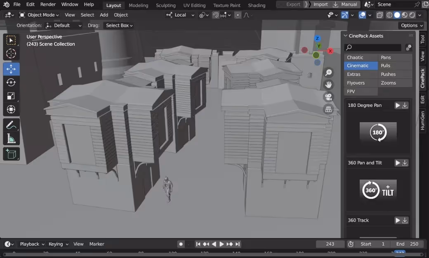
Task: Select the Annotate tool
Action: click(11, 125)
